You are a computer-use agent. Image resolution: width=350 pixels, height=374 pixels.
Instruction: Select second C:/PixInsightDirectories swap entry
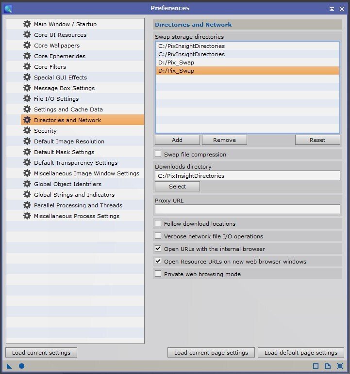click(248, 54)
